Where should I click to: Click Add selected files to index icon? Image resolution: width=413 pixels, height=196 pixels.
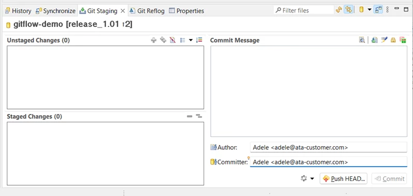point(153,40)
